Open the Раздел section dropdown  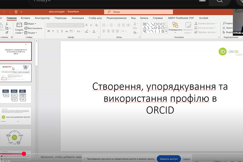pyautogui.click(x=31, y=33)
